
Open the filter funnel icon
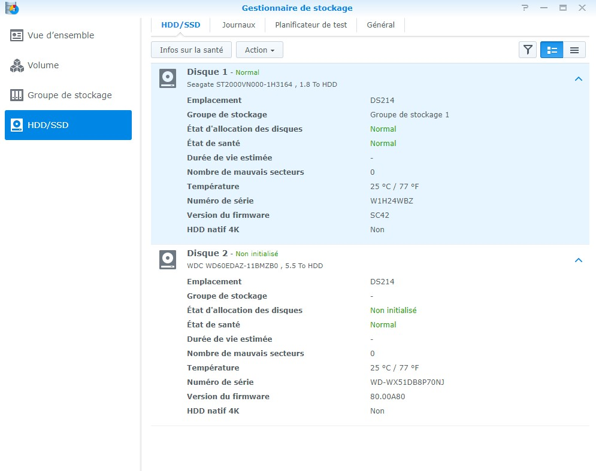coord(527,50)
